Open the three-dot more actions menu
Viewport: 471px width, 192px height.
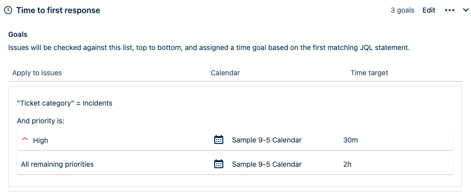[449, 10]
